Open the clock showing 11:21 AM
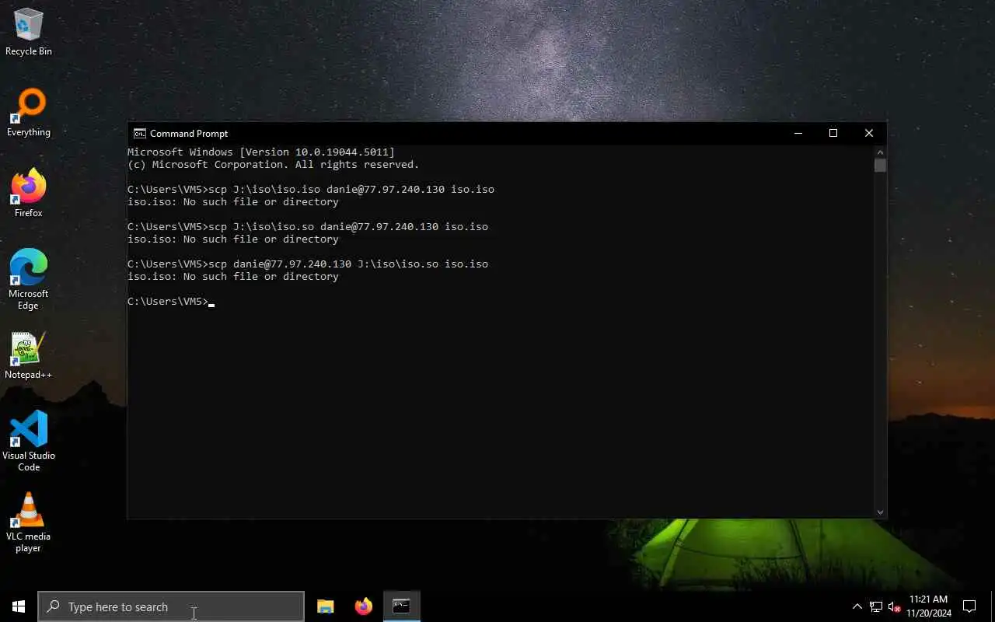Viewport: 995px width, 622px height. 928,606
